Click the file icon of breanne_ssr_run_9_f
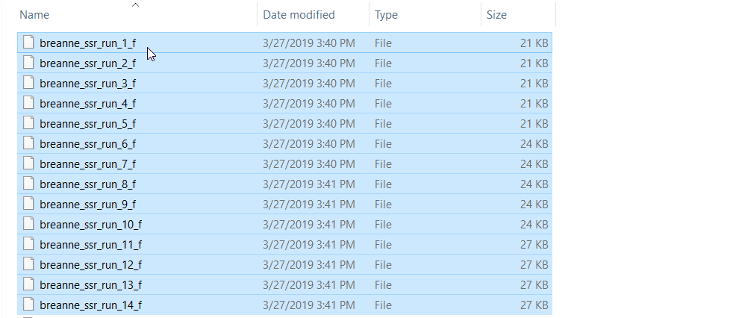Viewport: 730px width, 318px height. pos(29,204)
